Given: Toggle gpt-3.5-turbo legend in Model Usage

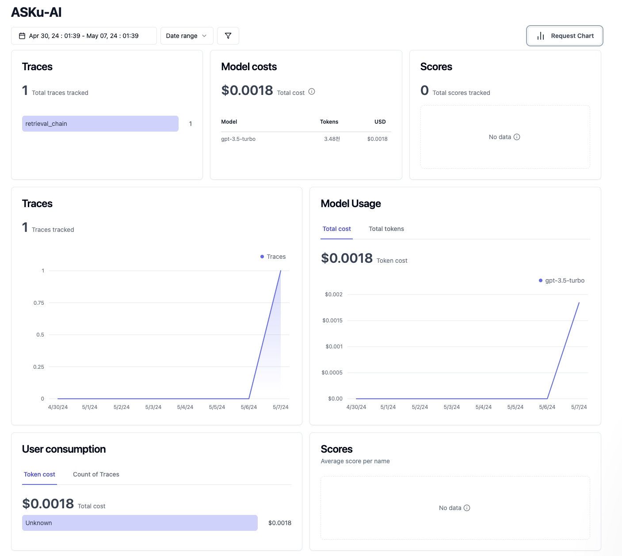Looking at the screenshot, I should [x=561, y=280].
